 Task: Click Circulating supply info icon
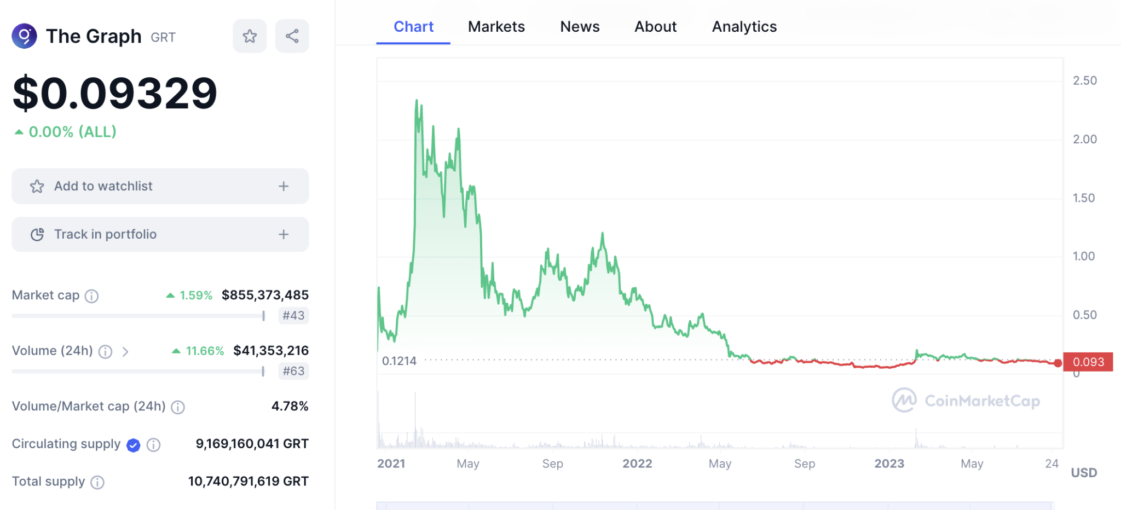(154, 445)
